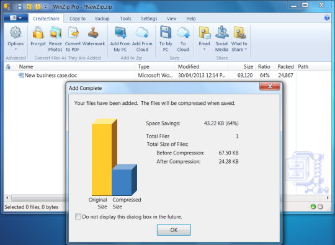Sort by the Name column header
Image resolution: width=335 pixels, height=245 pixels.
click(x=76, y=66)
